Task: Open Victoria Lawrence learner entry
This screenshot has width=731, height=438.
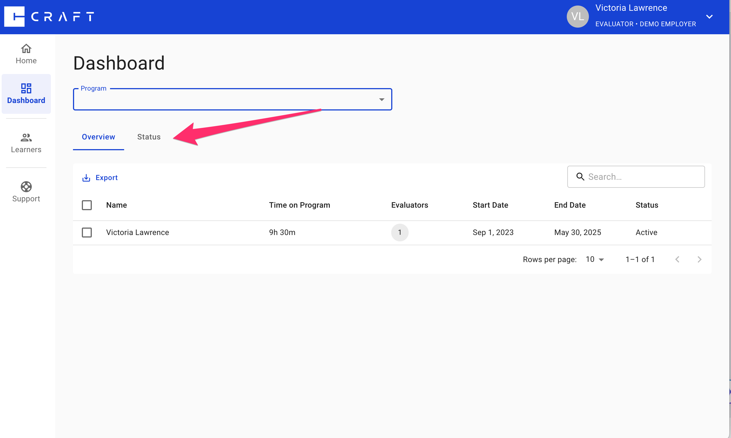Action: point(137,233)
